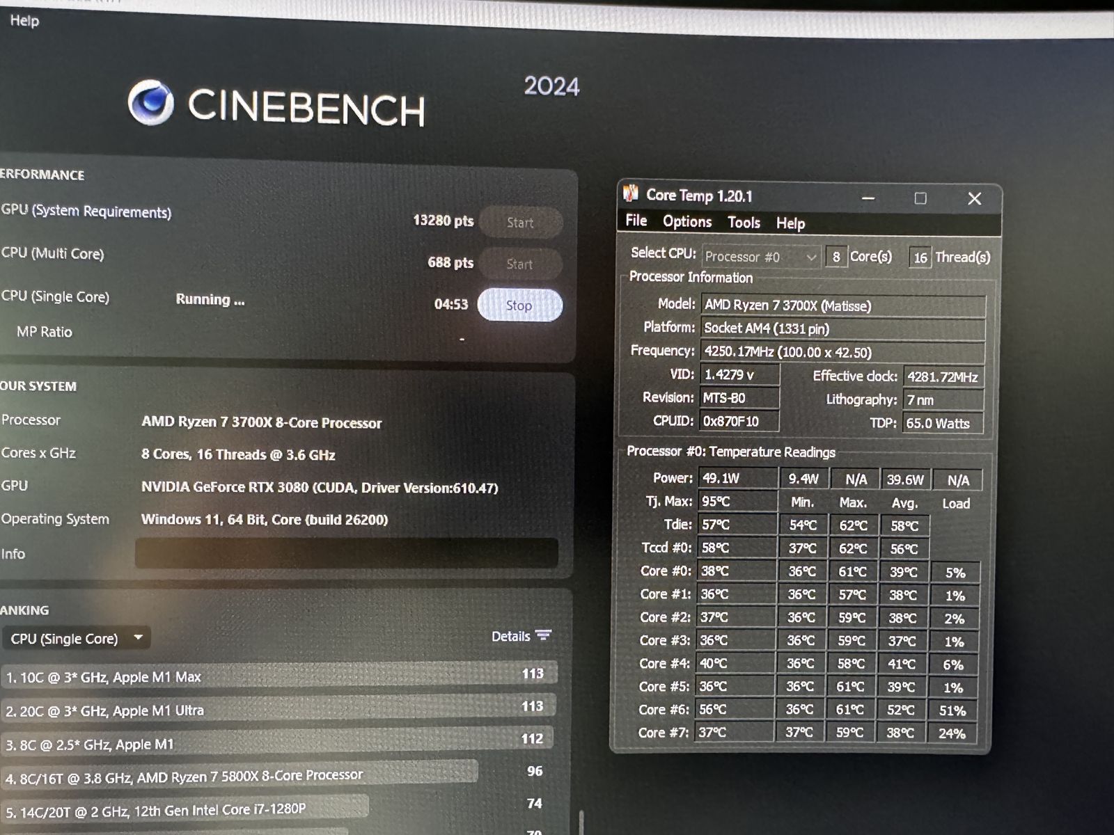Open Core Temp File menu
The width and height of the screenshot is (1114, 835).
(x=636, y=221)
